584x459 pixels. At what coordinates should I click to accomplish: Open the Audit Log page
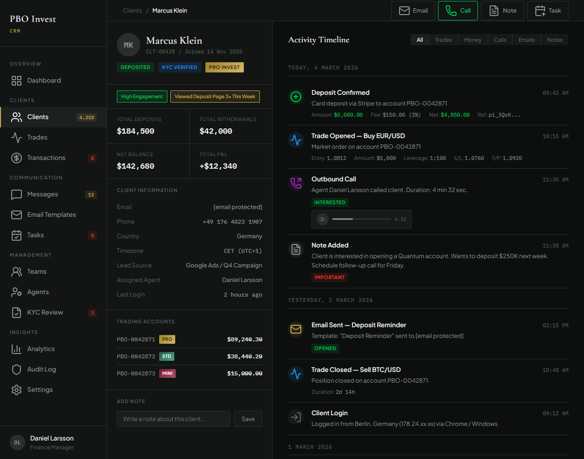click(41, 370)
